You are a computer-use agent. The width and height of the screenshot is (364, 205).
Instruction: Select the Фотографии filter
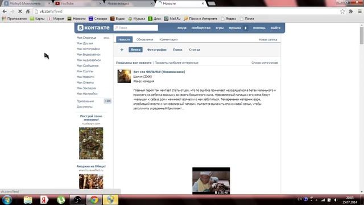point(157,50)
